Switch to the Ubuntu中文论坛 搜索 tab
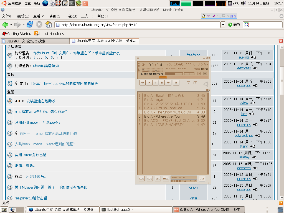 pos(35,41)
